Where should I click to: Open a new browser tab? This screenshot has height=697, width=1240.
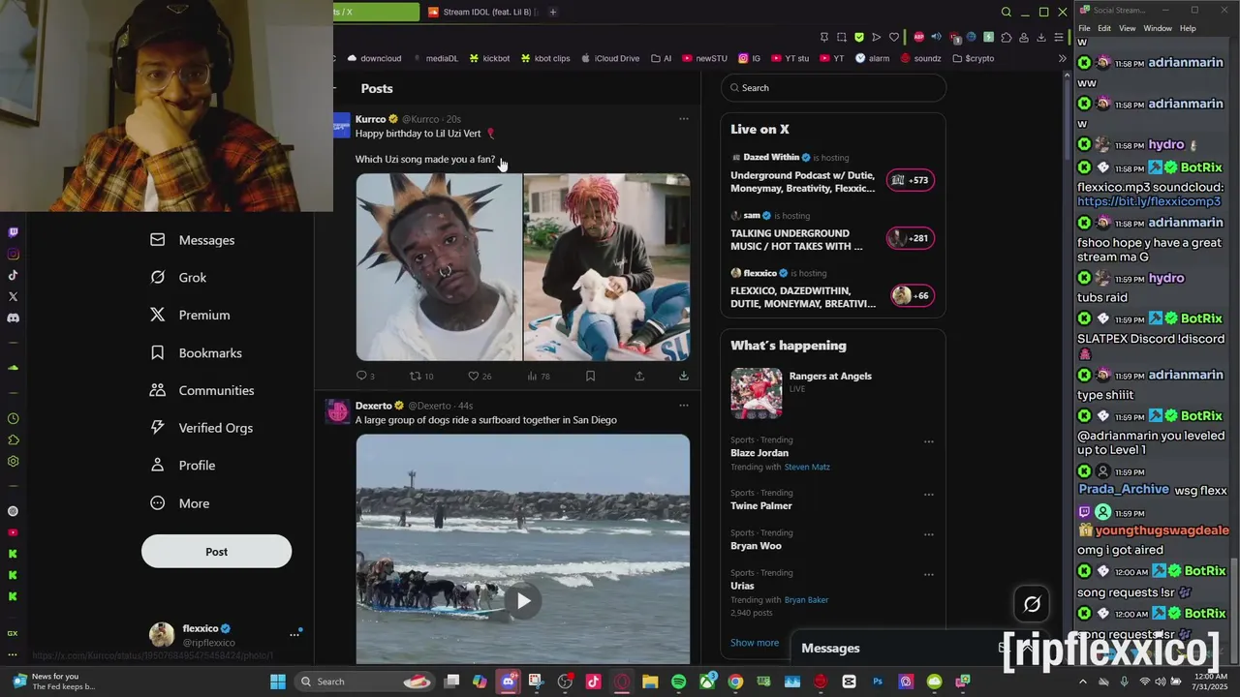pos(553,12)
